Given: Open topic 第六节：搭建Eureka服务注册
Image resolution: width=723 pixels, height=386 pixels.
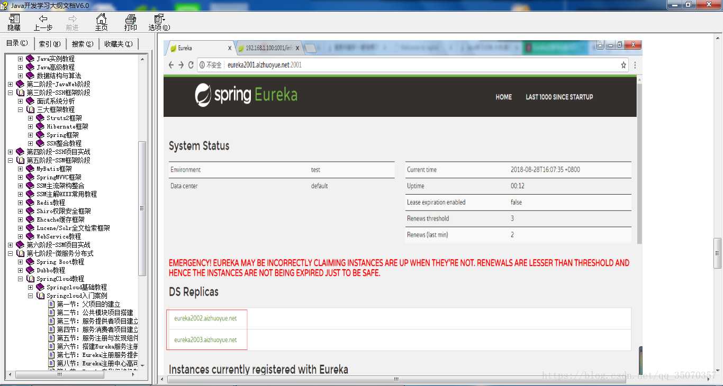Looking at the screenshot, I should (x=97, y=346).
